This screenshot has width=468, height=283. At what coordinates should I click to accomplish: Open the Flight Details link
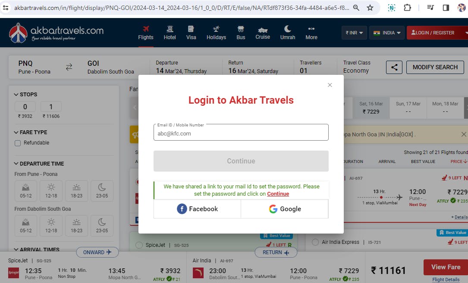pyautogui.click(x=446, y=280)
